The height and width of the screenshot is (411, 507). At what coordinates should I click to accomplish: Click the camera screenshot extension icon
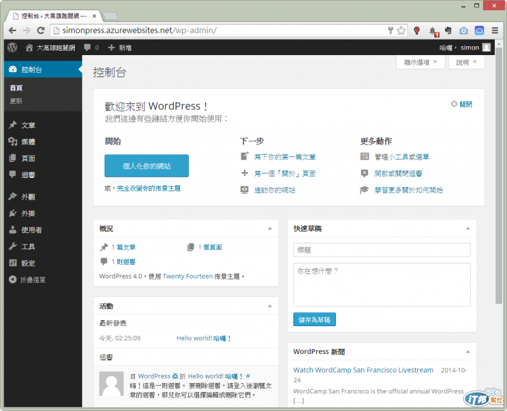[x=464, y=30]
